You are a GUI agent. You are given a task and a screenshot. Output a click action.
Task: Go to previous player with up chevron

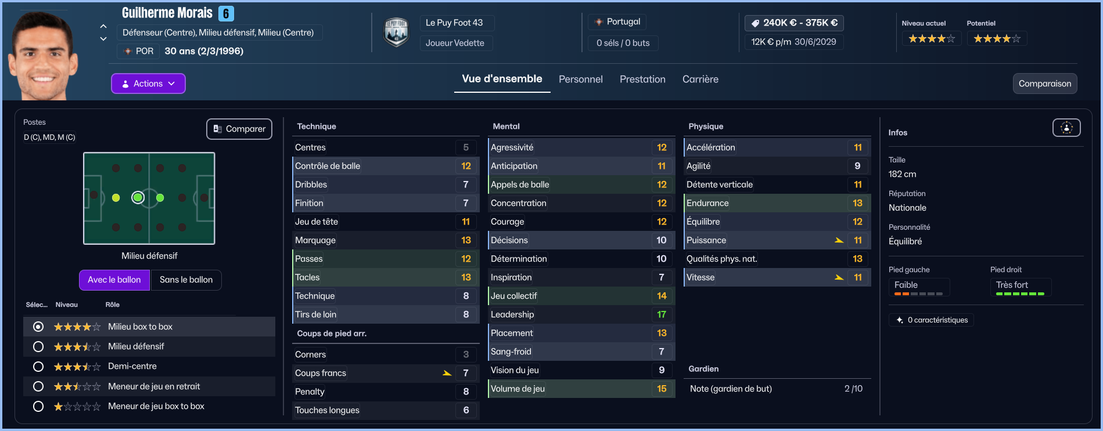[x=103, y=26]
